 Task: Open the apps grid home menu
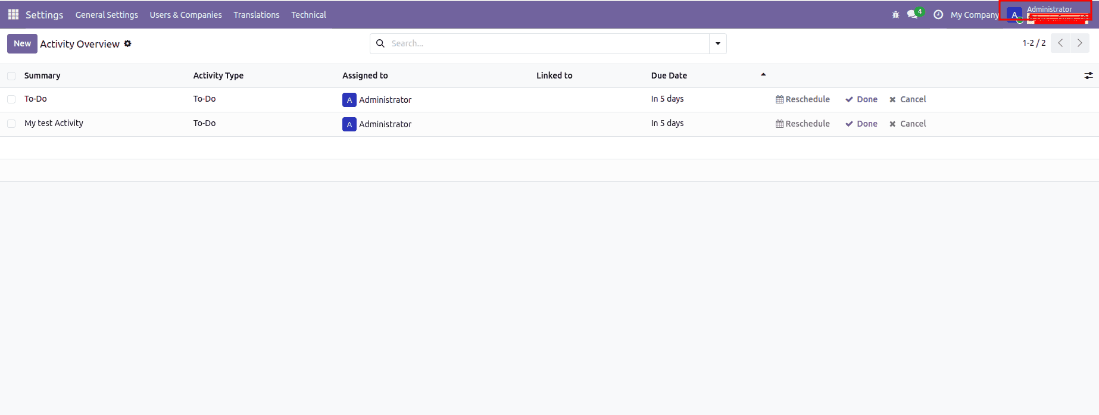pos(13,14)
